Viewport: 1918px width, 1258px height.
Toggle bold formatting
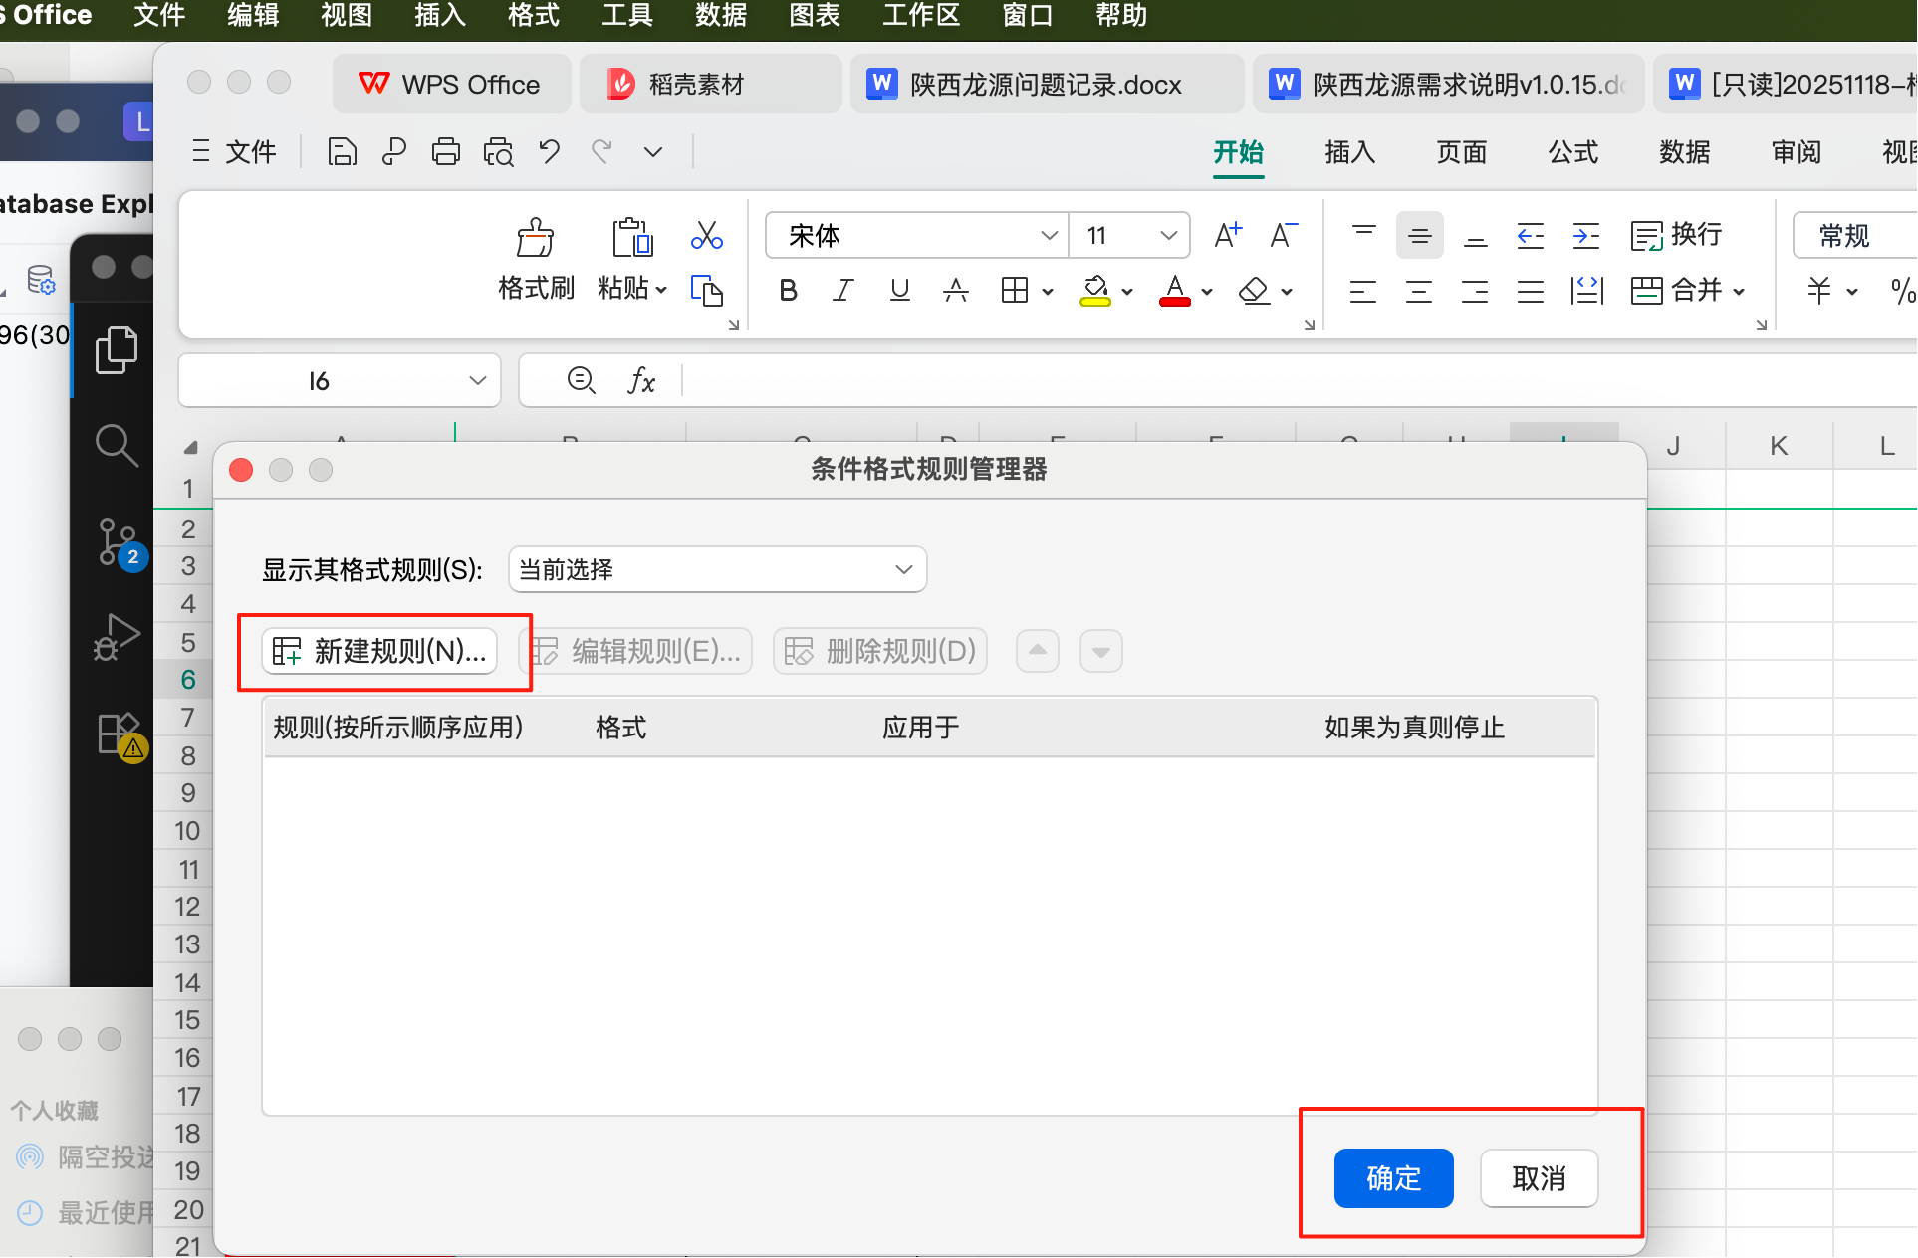(788, 291)
